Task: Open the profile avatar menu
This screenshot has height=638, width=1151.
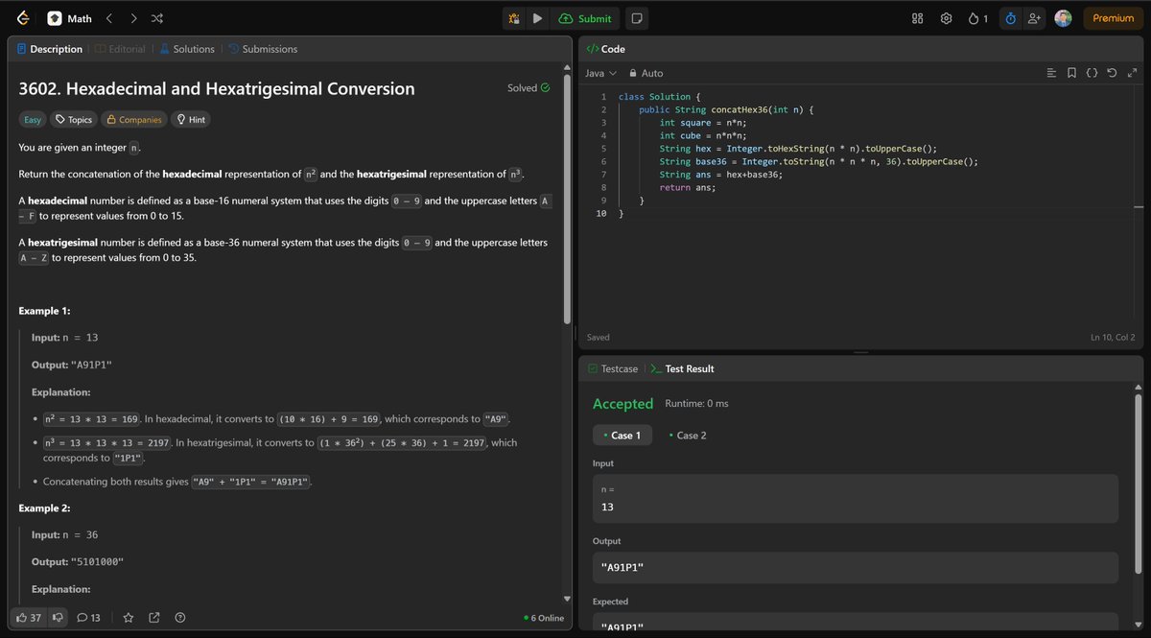Action: [x=1063, y=18]
